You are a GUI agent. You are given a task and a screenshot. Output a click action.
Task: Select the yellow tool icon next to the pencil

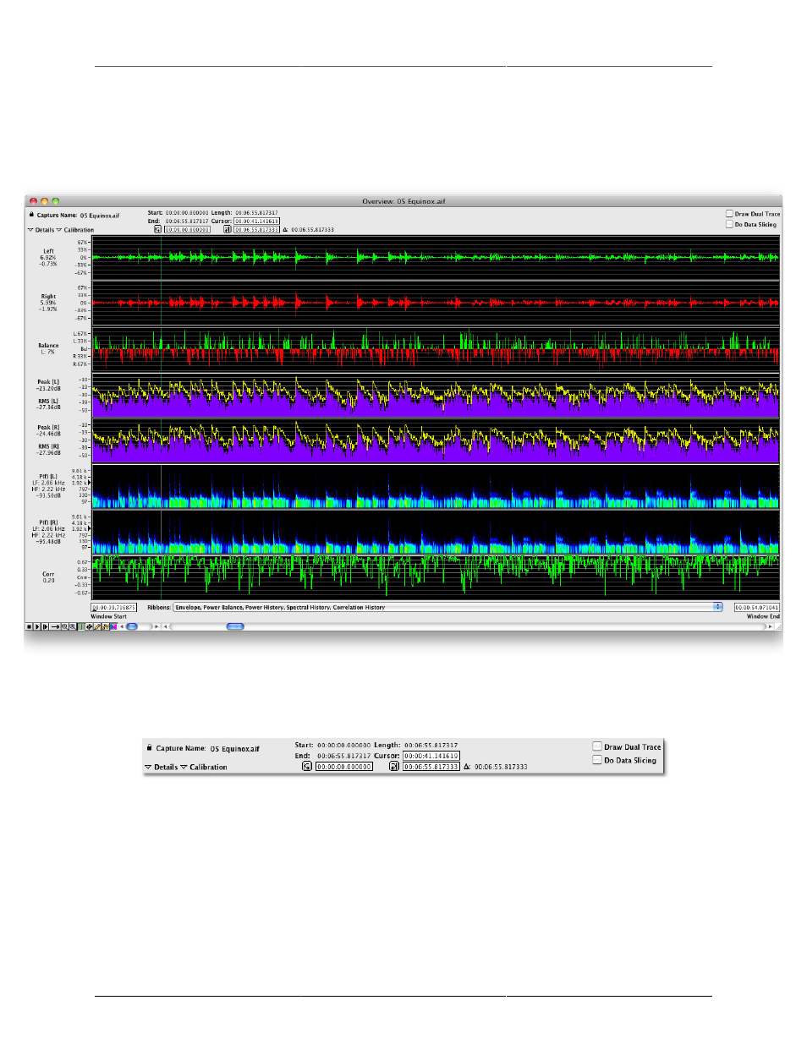click(105, 626)
